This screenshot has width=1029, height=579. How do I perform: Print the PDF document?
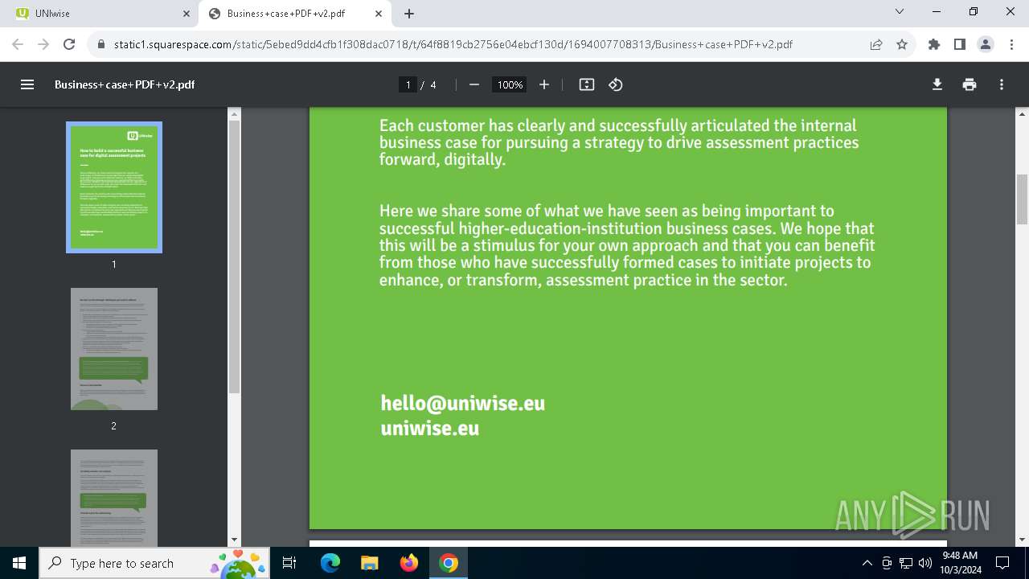tap(970, 84)
